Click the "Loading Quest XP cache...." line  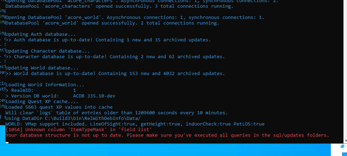tap(42, 102)
